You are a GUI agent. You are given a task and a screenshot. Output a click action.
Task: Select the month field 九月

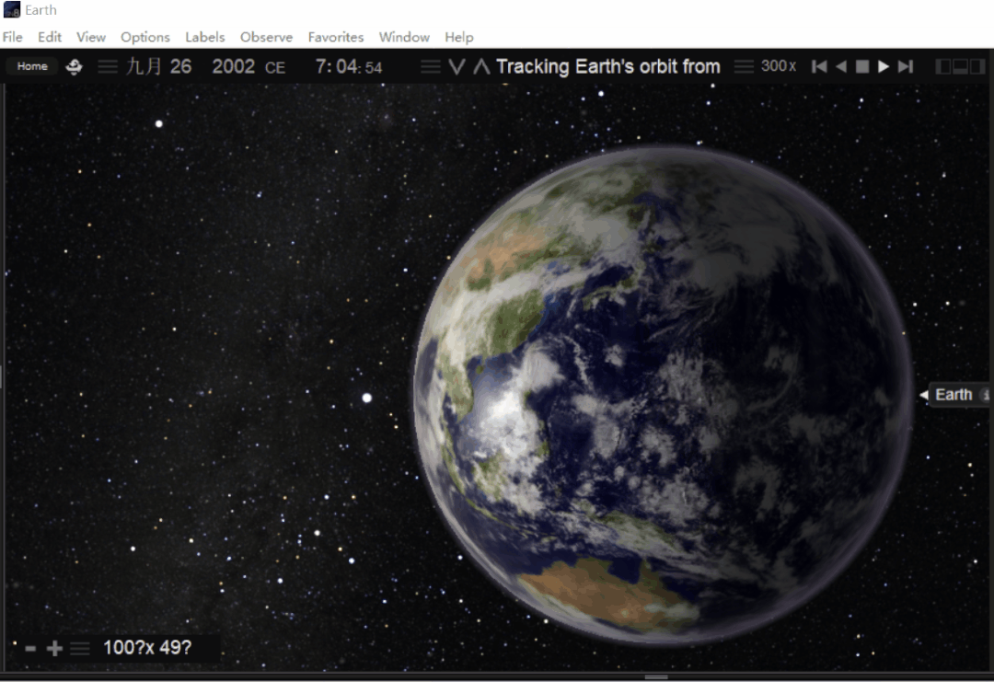pyautogui.click(x=144, y=66)
